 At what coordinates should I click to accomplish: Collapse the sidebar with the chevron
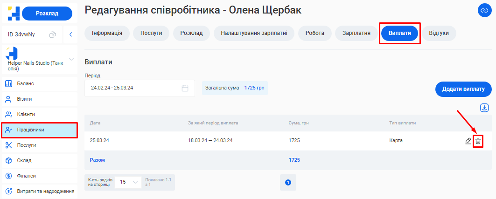(x=71, y=34)
